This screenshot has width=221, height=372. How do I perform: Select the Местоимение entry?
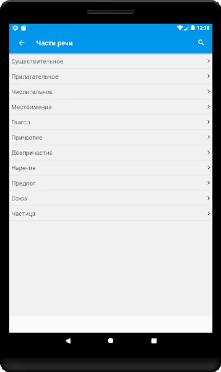coord(110,107)
